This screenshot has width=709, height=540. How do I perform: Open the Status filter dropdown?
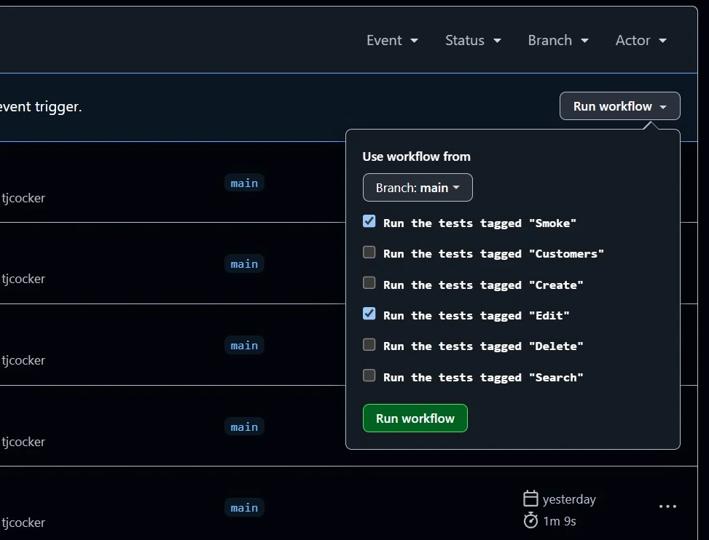point(473,41)
